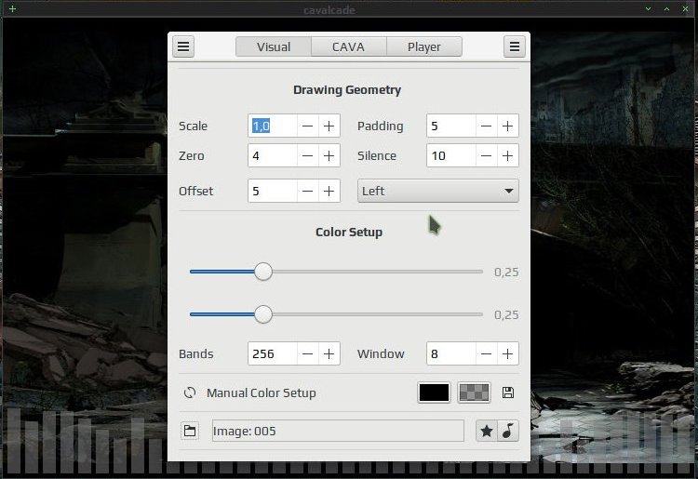Open the Left alignment dropdown
The height and width of the screenshot is (479, 698).
[438, 191]
